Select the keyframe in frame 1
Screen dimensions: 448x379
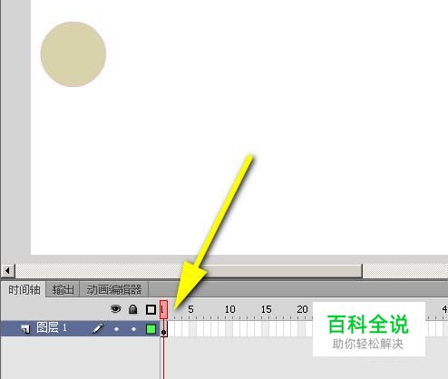click(x=163, y=329)
